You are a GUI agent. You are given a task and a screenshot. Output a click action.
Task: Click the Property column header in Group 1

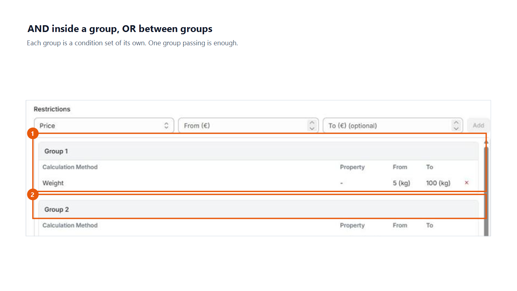(352, 167)
